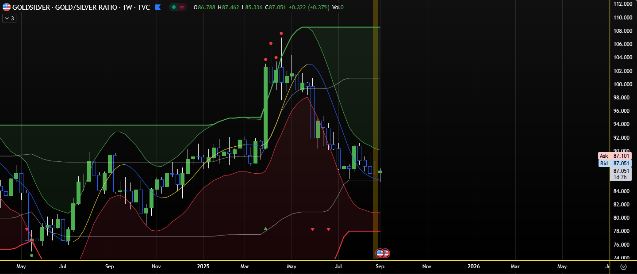Screen dimensions: 637x274
Task: Click the 98.000 price scale label
Action: coord(622,97)
